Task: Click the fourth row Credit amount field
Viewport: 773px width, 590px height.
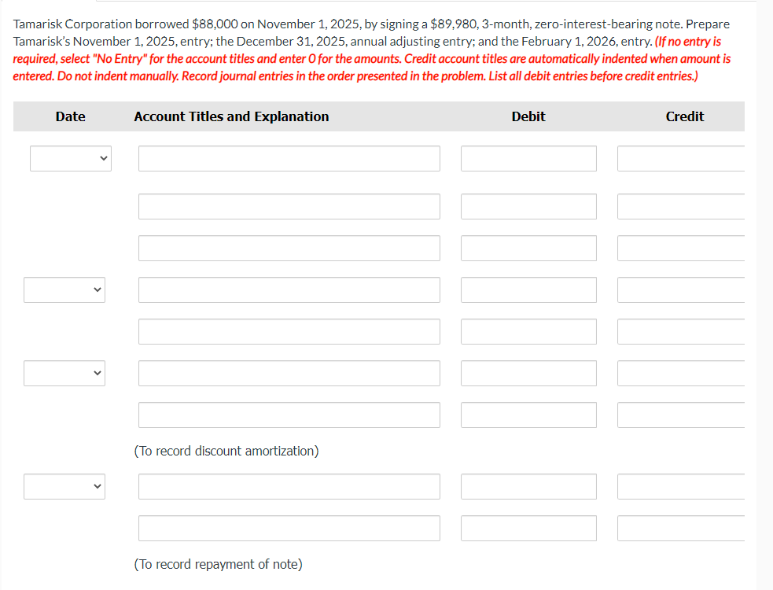Action: tap(681, 289)
